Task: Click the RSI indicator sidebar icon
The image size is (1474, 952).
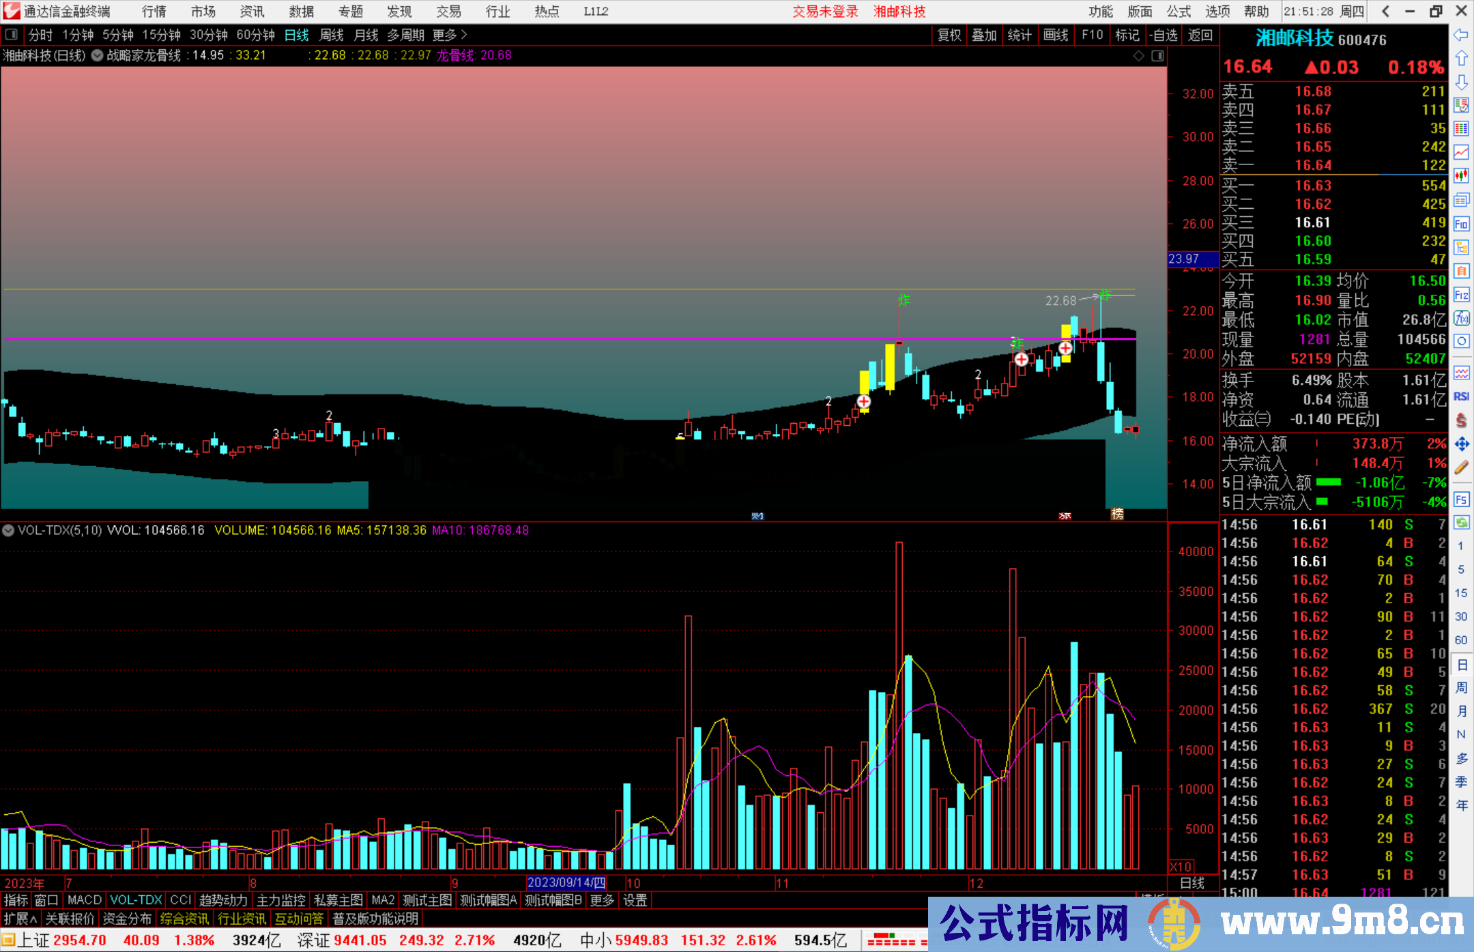Action: pos(1461,396)
